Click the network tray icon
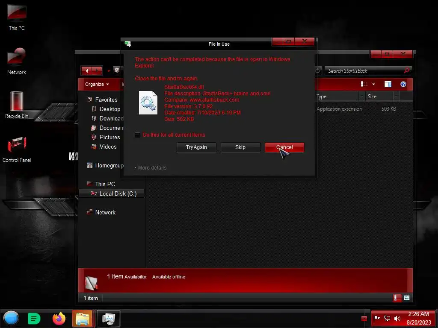 pos(387,318)
